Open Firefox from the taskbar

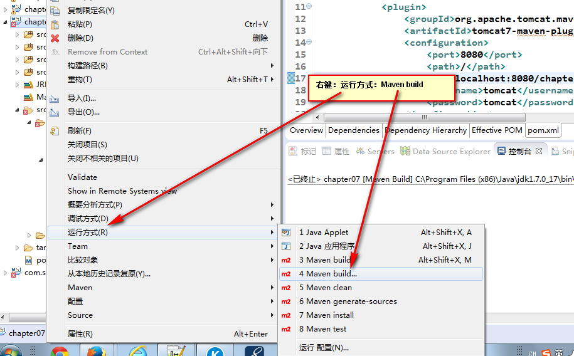coord(96,351)
